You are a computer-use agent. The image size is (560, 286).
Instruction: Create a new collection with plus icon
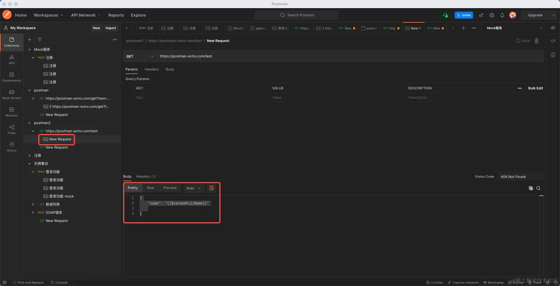[x=29, y=40]
